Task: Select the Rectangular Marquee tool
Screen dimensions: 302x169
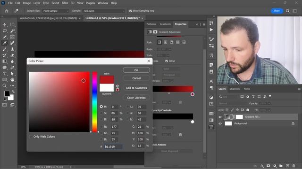Action: [12, 25]
